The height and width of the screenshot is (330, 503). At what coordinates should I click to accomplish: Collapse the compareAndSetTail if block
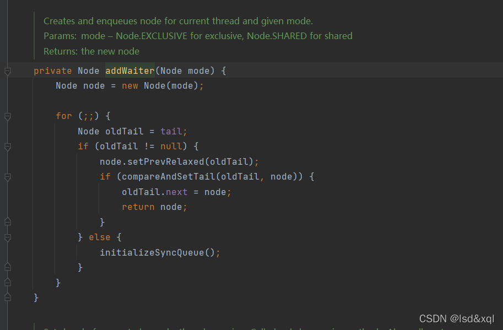coord(8,177)
